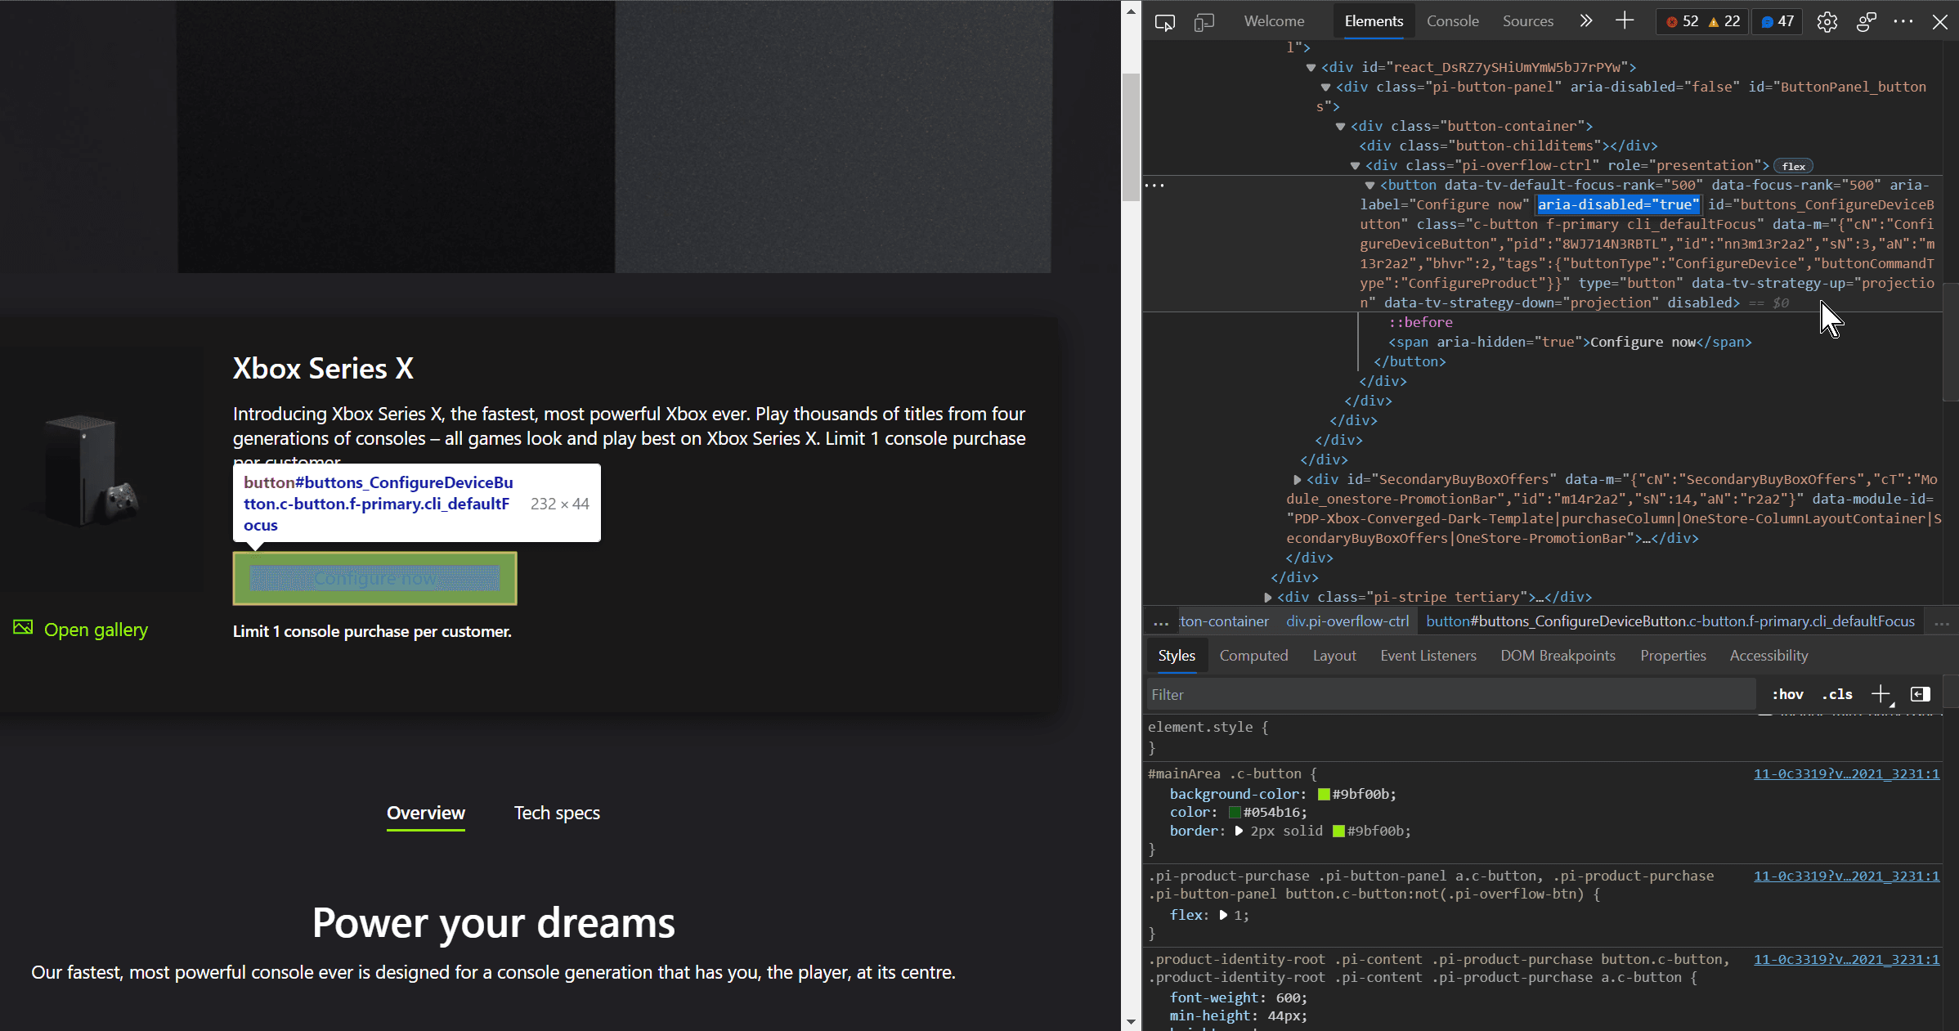Open color #054b16 swatch
Screen dimensions: 1959x1031
(1235, 813)
